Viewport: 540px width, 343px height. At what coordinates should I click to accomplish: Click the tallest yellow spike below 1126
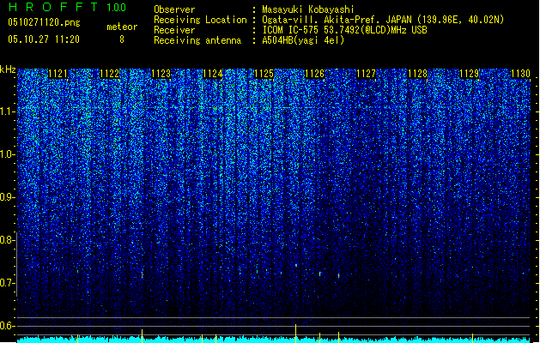click(295, 334)
